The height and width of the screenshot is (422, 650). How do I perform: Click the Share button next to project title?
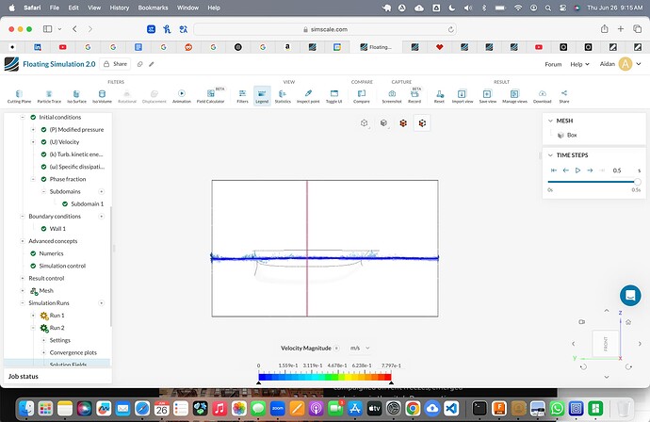tap(115, 64)
